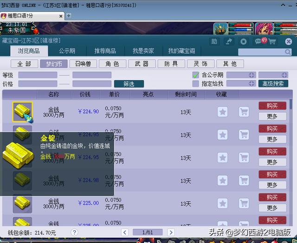Open the shopping cart in header
This screenshot has height=243, width=297.
pyautogui.click(x=272, y=41)
